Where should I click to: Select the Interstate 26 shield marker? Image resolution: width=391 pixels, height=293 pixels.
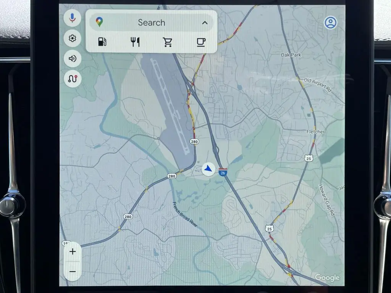pos(223,172)
